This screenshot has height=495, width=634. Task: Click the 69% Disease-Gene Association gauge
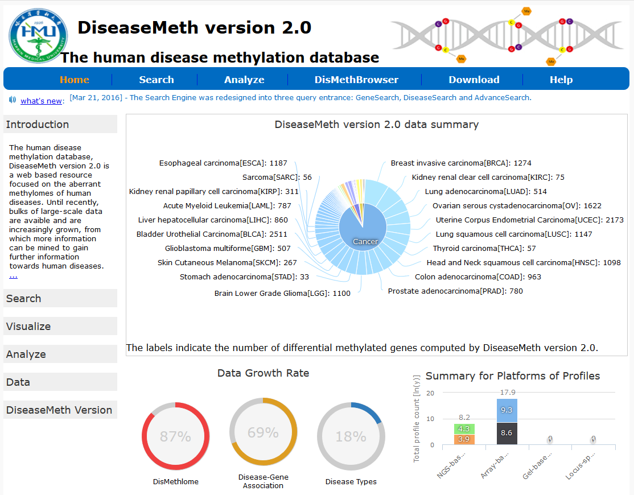pos(263,432)
